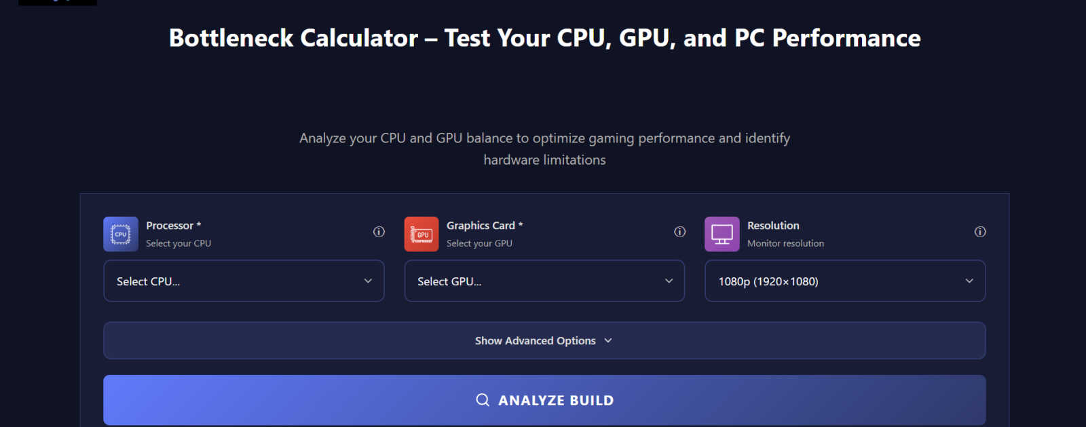Open the info icon beside Resolution
1086x427 pixels.
(980, 232)
